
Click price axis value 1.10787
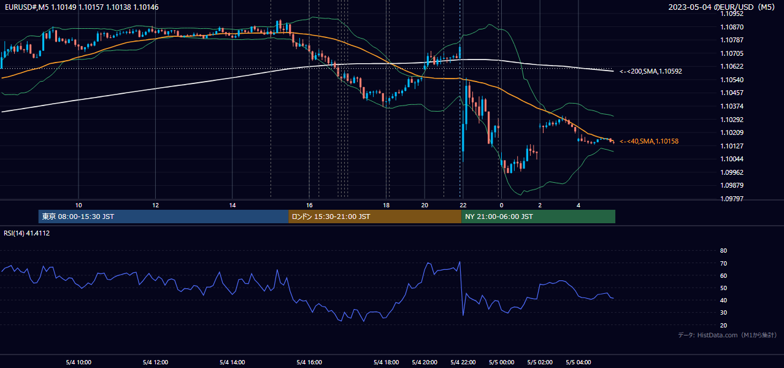732,40
